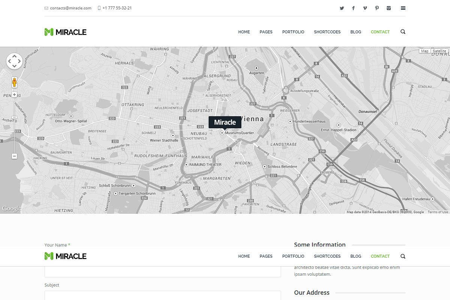Viewport: 450px width, 300px height.
Task: Open PORTFOLIO in main navigation
Action: tap(293, 32)
